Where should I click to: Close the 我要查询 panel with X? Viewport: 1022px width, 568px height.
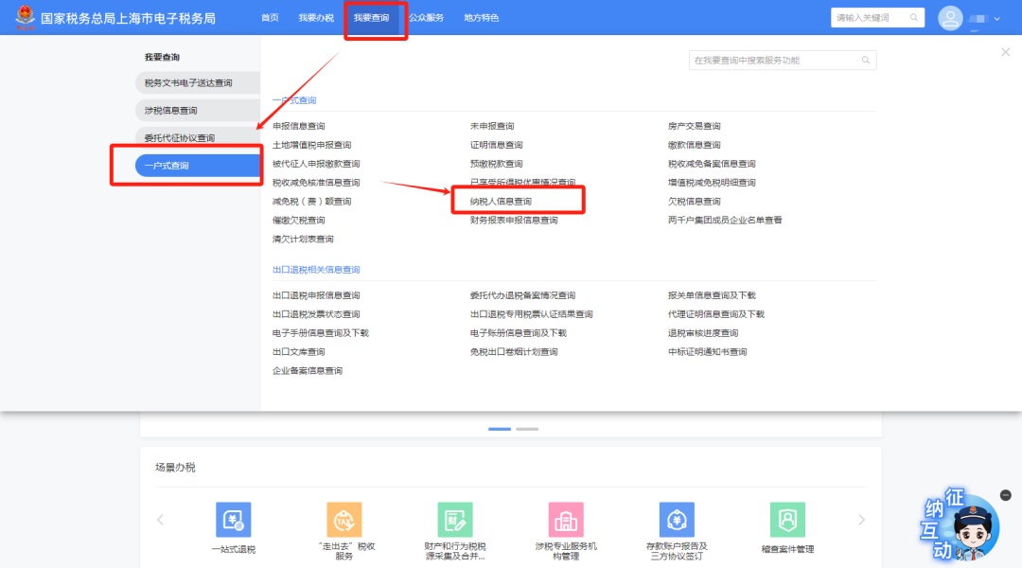pyautogui.click(x=1005, y=53)
